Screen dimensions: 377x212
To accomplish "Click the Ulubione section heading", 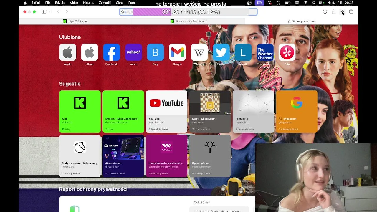I will click(70, 37).
